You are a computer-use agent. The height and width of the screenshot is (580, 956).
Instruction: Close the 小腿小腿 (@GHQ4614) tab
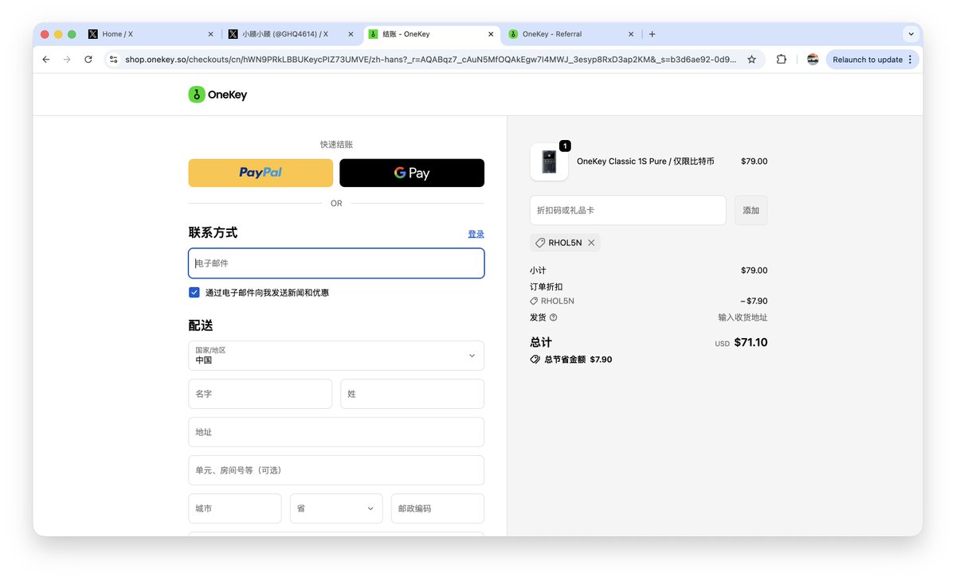pyautogui.click(x=351, y=34)
